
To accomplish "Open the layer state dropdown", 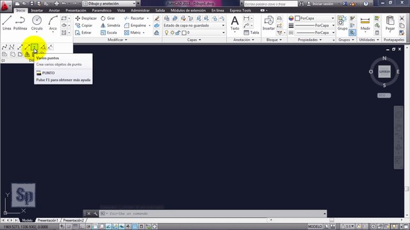I will 194,26.
